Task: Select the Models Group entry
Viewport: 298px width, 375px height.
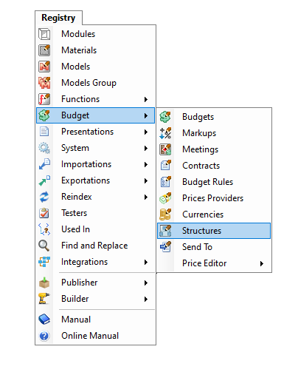Action: point(95,83)
